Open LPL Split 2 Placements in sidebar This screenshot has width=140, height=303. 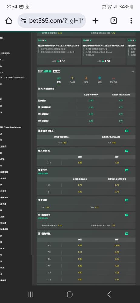tap(12, 78)
